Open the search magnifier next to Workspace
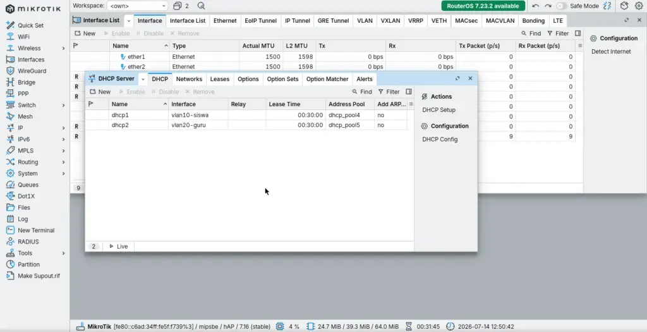 point(201,6)
